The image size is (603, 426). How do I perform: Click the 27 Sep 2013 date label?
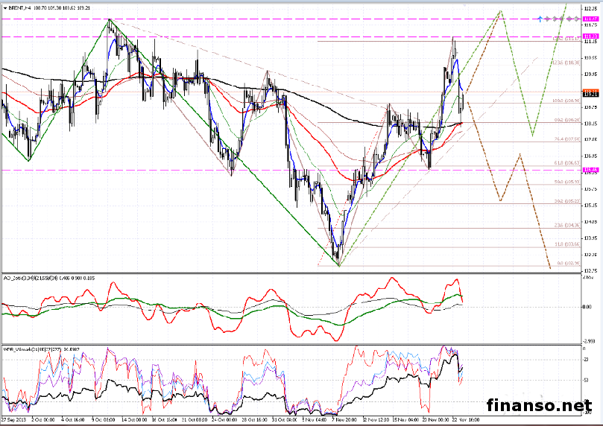coord(14,421)
